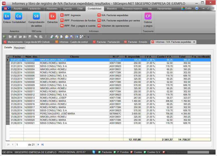Open the help question mark icon
The width and height of the screenshot is (217, 156).
196,8
